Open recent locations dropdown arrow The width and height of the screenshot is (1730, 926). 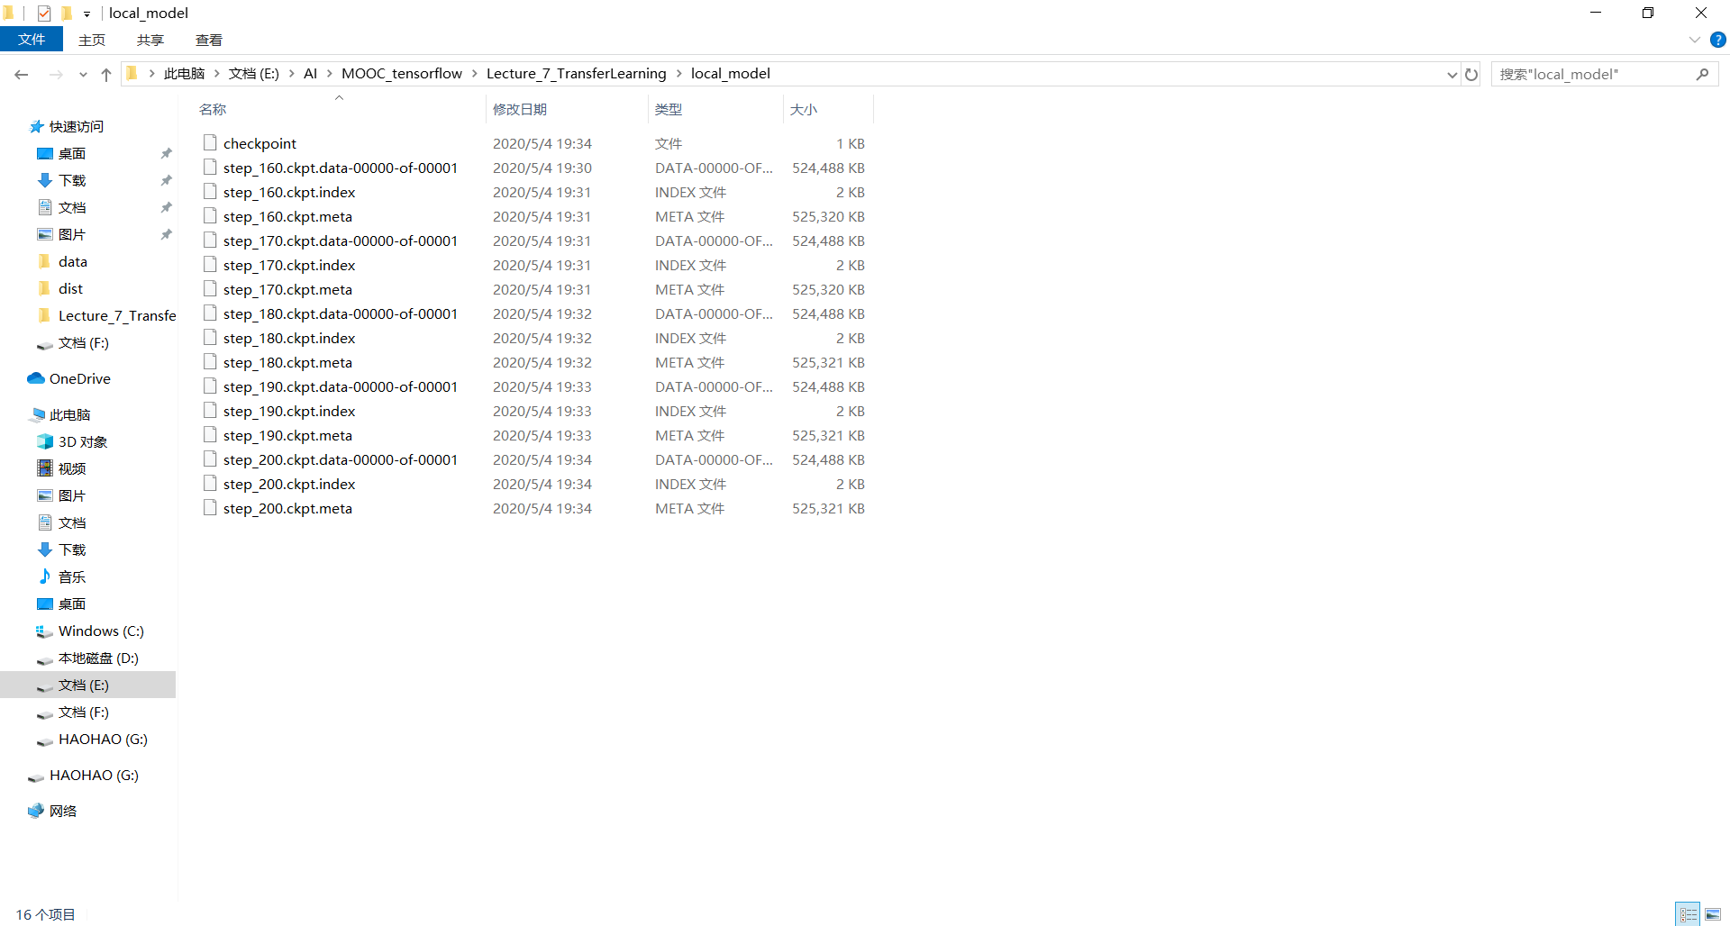83,74
